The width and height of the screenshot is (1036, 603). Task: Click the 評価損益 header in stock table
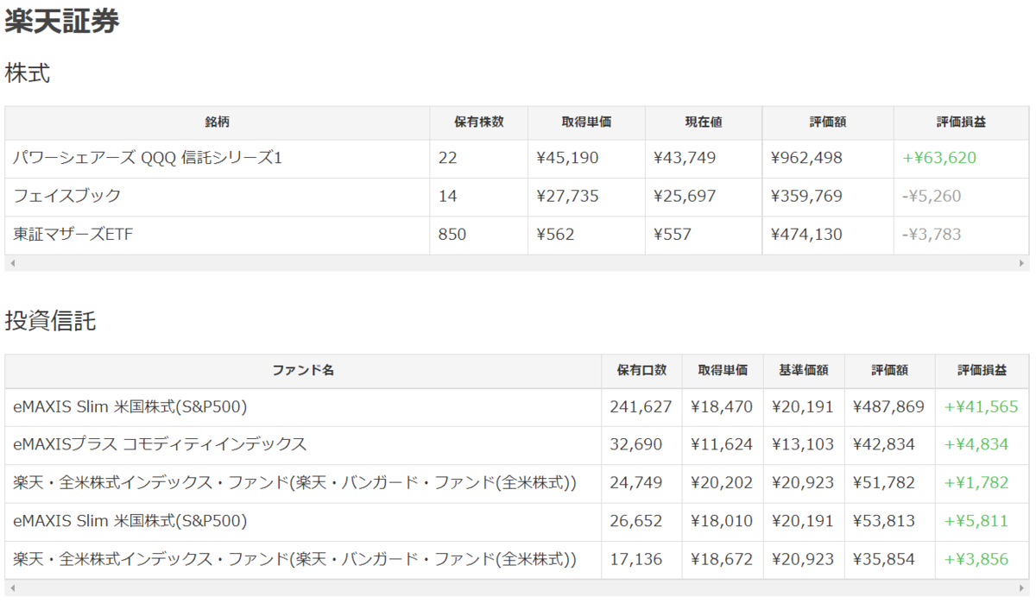tap(961, 123)
